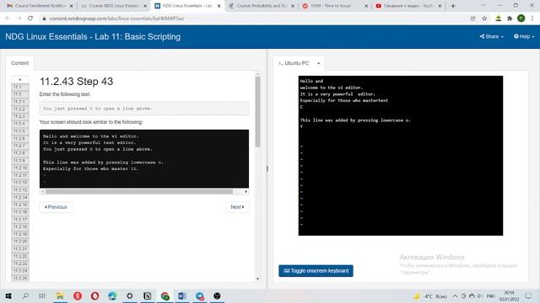Open the Gmail Course Enrollment tab
Screen dimensions: 540x303
click(x=40, y=6)
